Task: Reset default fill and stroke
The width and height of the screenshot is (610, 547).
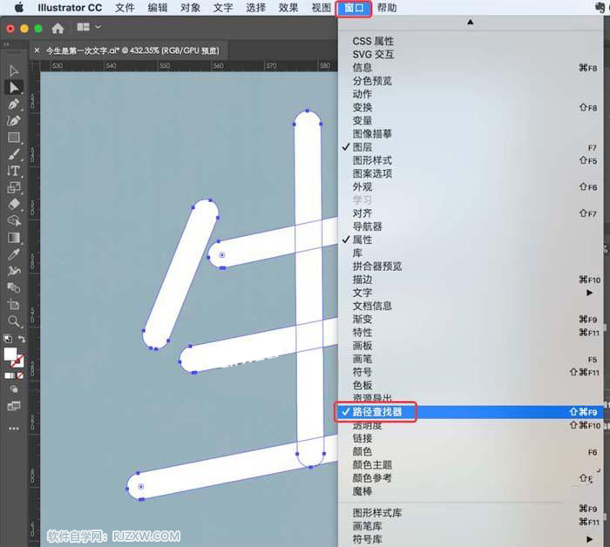Action: pyautogui.click(x=7, y=339)
